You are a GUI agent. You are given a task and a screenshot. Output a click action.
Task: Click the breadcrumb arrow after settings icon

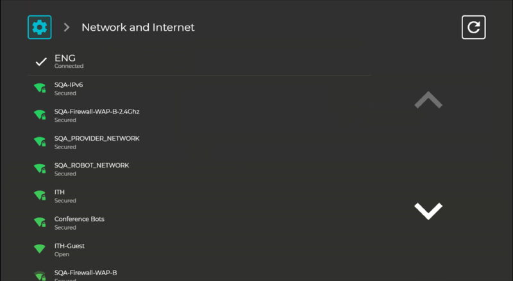tap(67, 27)
